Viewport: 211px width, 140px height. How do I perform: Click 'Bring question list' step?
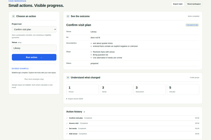(x=100, y=55)
